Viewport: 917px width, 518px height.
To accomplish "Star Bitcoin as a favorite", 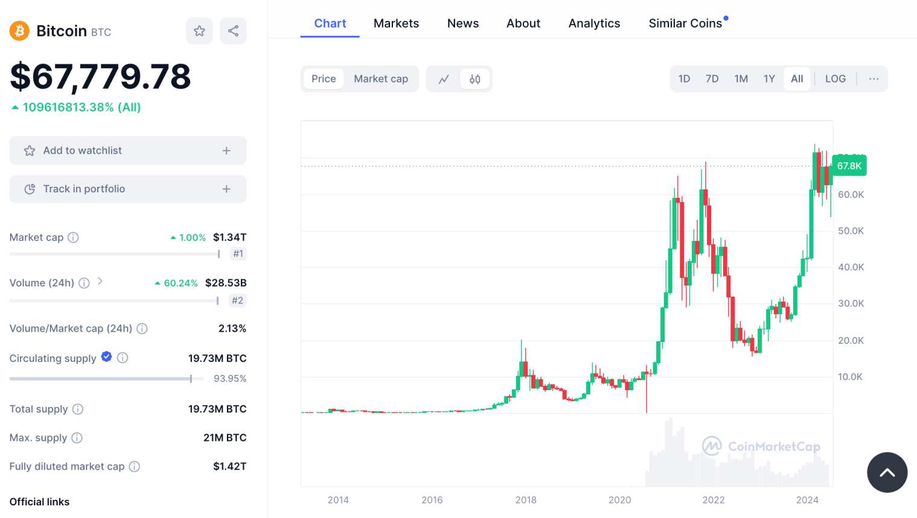I will tap(199, 31).
